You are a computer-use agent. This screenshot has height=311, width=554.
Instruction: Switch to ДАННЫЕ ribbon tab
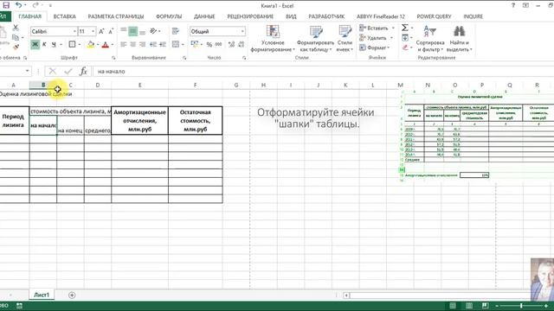(204, 16)
